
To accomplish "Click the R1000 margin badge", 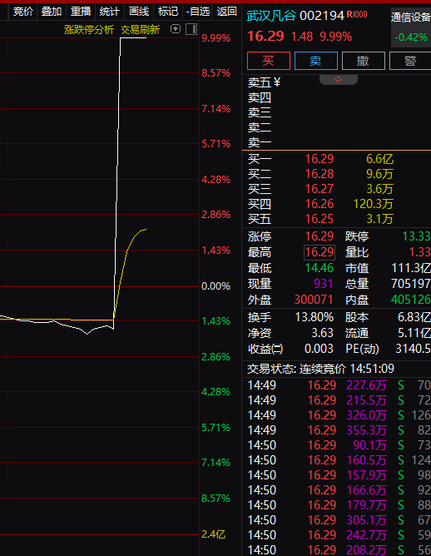I will point(357,14).
